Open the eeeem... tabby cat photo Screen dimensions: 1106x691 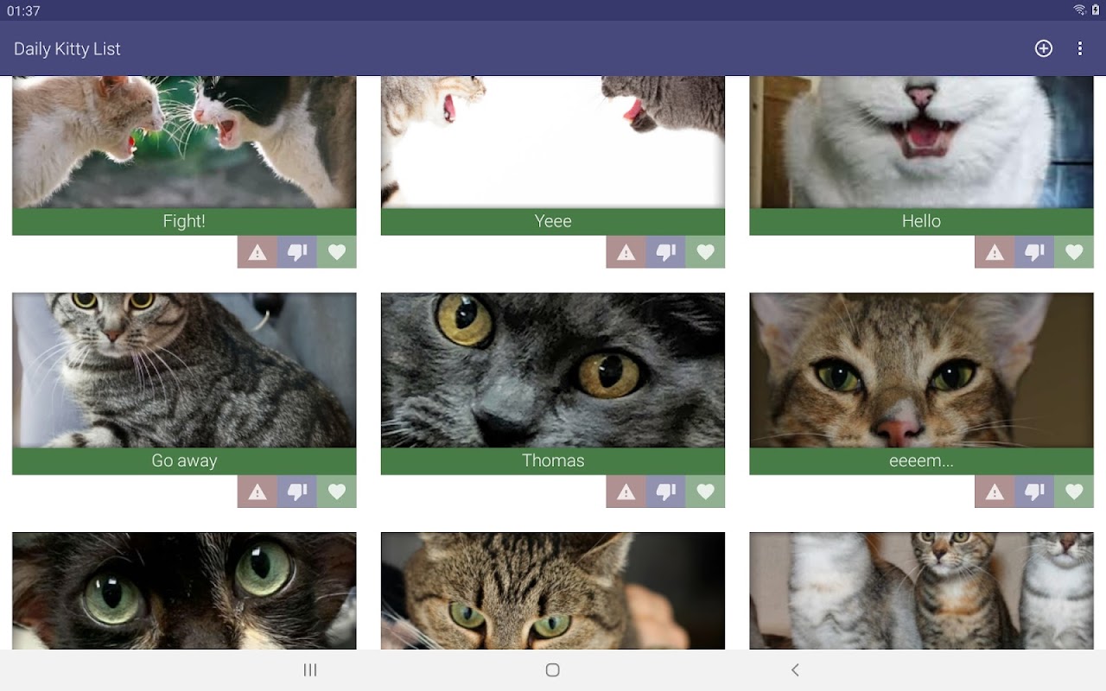(x=921, y=370)
